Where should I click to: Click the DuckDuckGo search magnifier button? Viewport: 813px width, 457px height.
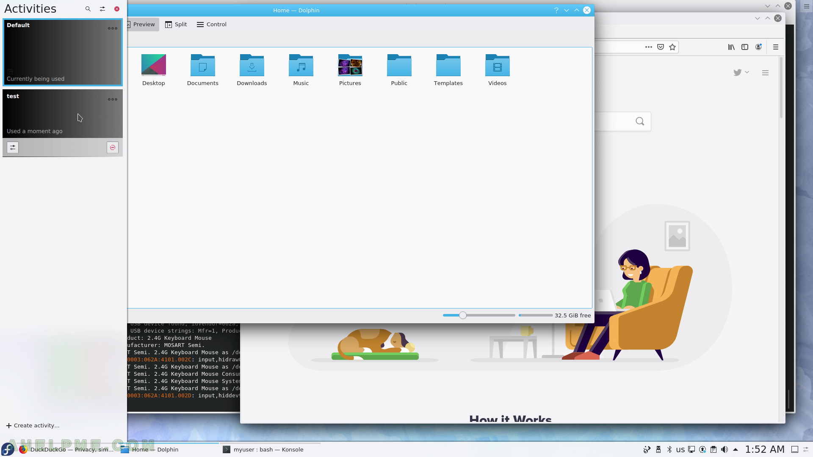pyautogui.click(x=640, y=121)
